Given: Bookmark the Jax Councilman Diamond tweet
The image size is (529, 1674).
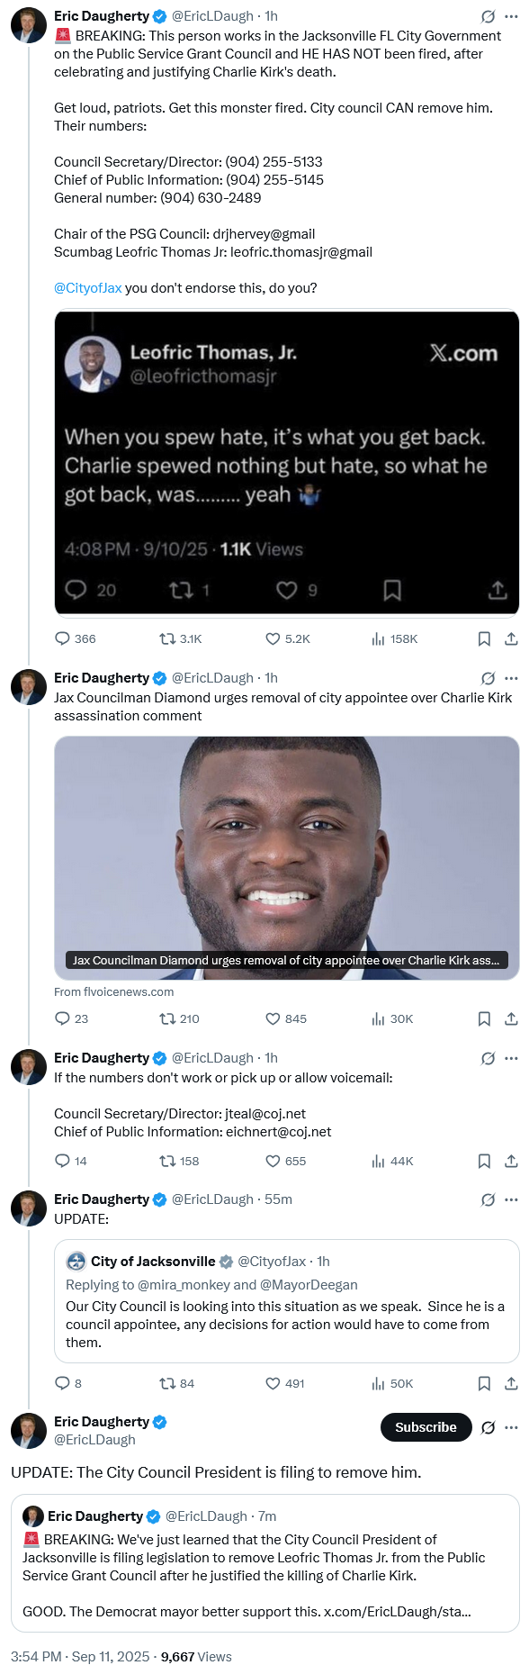Looking at the screenshot, I should click(484, 1018).
